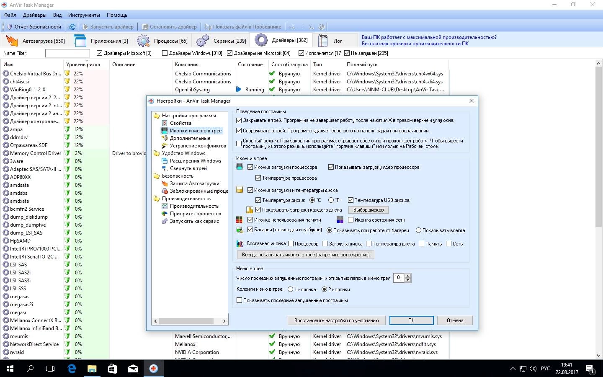Click the Выбор дисков button
The width and height of the screenshot is (603, 377).
pos(368,210)
